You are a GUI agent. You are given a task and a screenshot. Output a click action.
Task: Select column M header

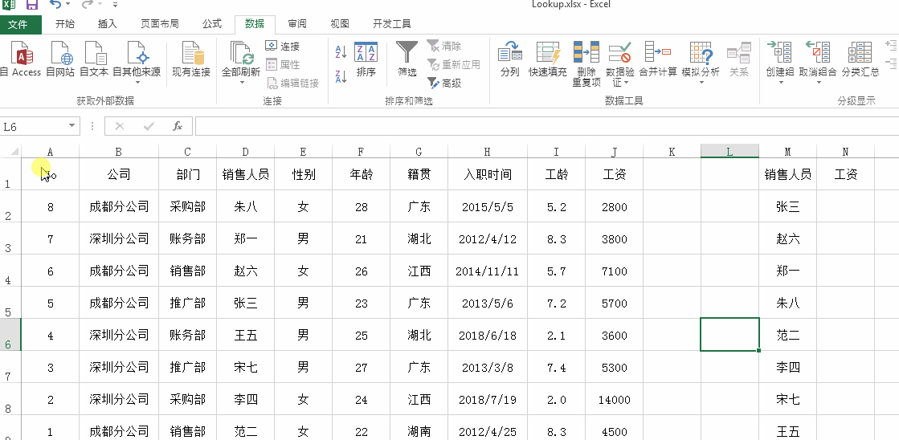(x=788, y=152)
